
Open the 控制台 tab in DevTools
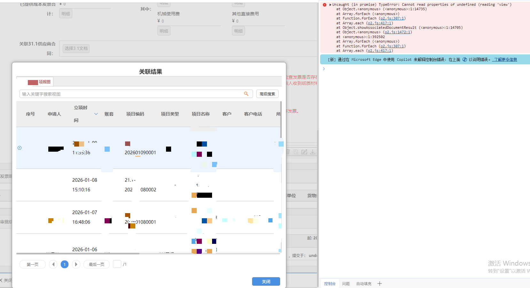point(330,284)
